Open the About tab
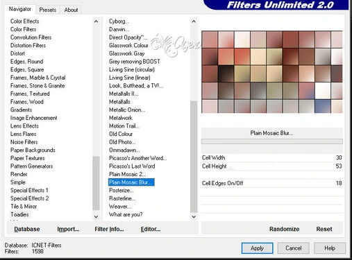This screenshot has width=352, height=260. tap(71, 10)
